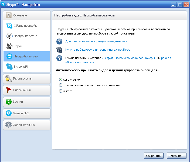Open the «Вопросы и ответы» link
The height and width of the screenshot is (162, 190).
click(80, 62)
